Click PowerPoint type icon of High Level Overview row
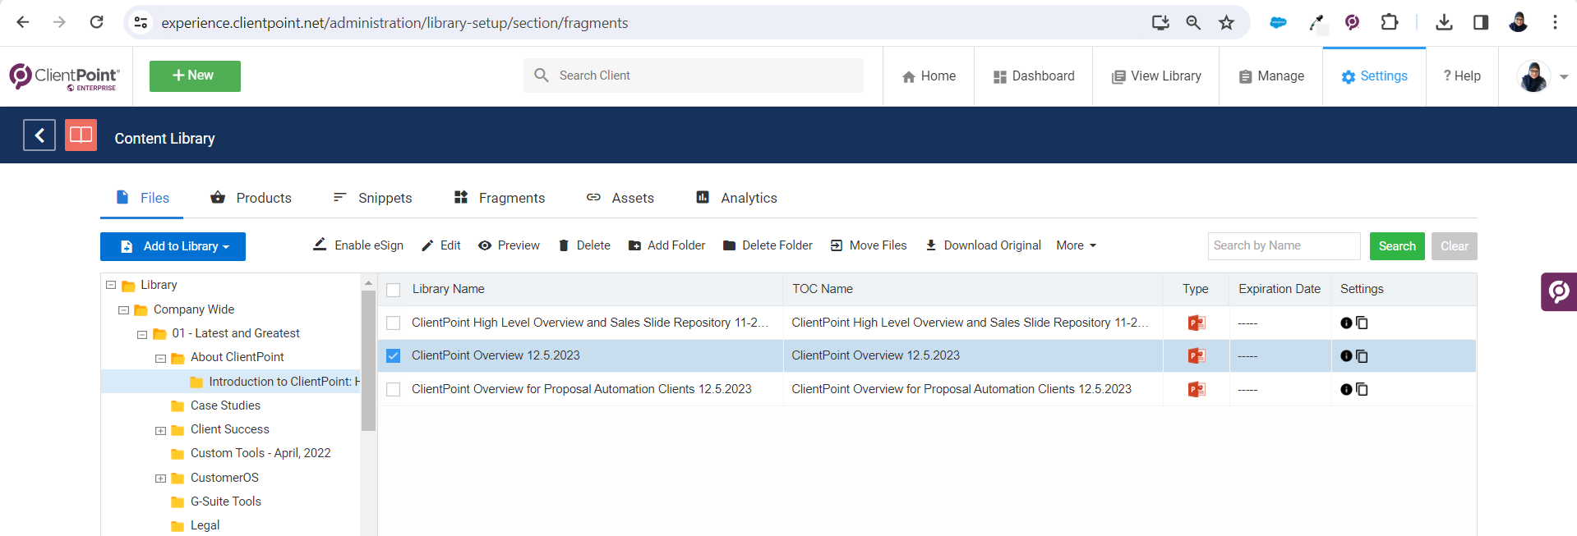Viewport: 1577px width, 536px height. coord(1197,323)
